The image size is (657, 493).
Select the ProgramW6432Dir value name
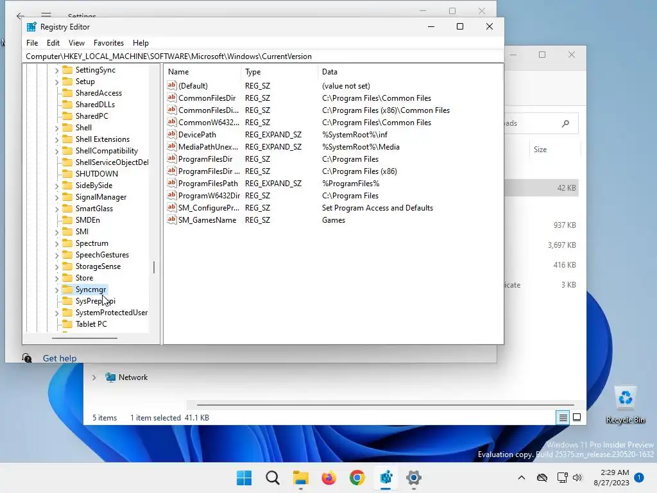209,196
